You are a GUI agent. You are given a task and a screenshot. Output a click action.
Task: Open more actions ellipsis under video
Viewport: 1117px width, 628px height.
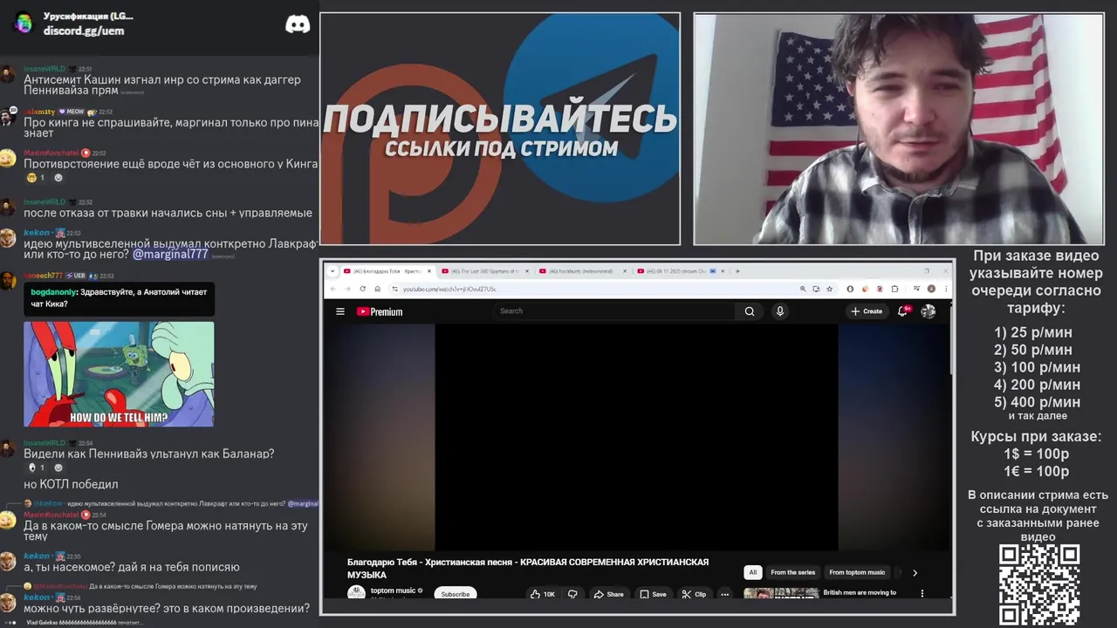[724, 594]
